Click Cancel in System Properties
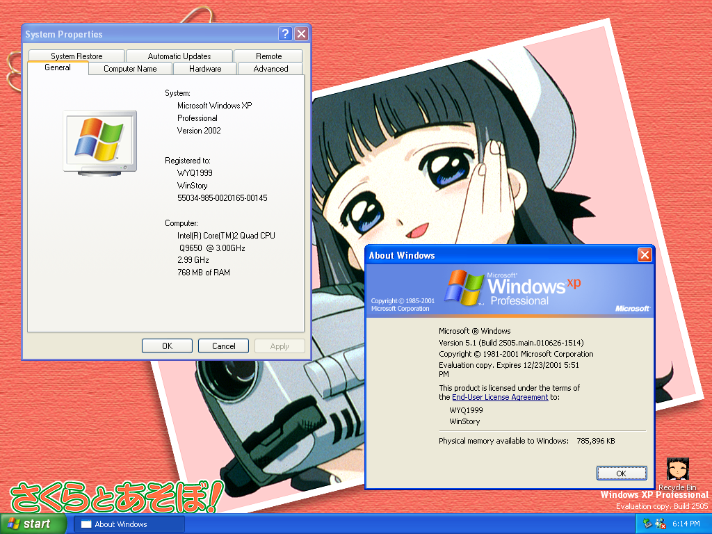 pos(223,346)
